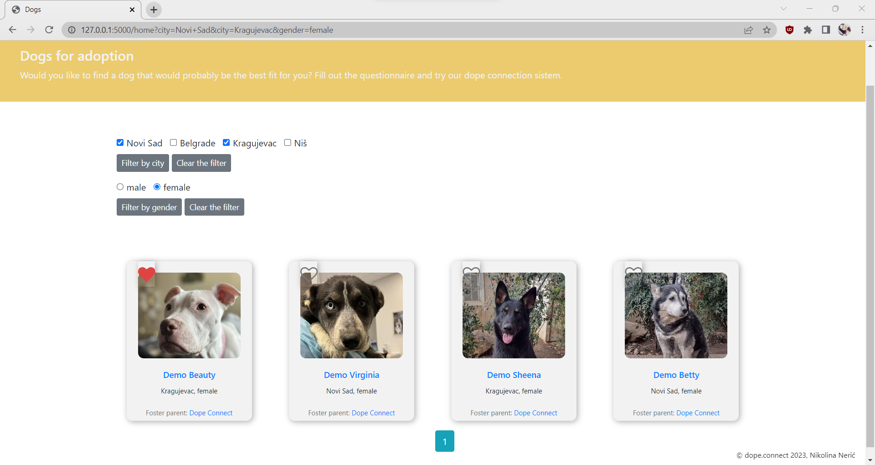Favorite Demo Virginia using the heart icon
This screenshot has height=465, width=875.
click(x=309, y=274)
